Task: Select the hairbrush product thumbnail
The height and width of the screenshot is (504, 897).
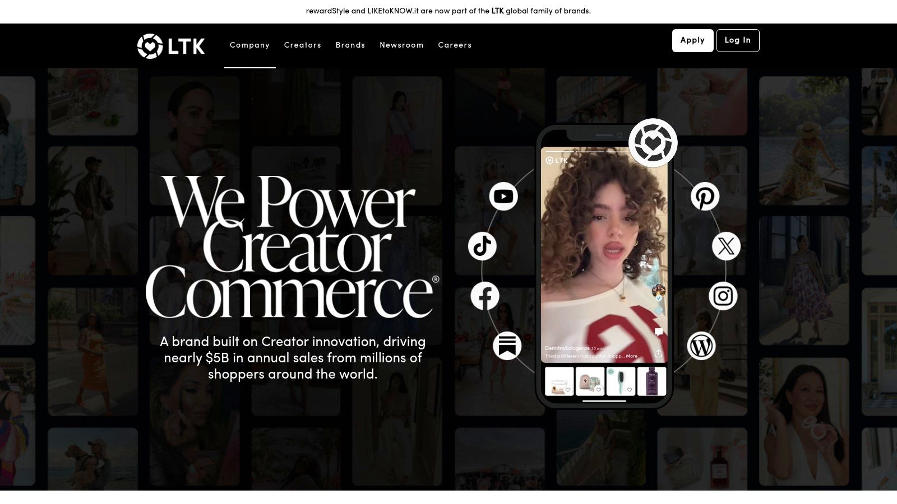Action: click(621, 381)
